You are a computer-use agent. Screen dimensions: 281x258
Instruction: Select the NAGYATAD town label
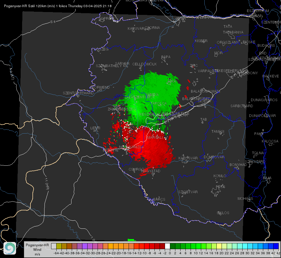click(151, 171)
